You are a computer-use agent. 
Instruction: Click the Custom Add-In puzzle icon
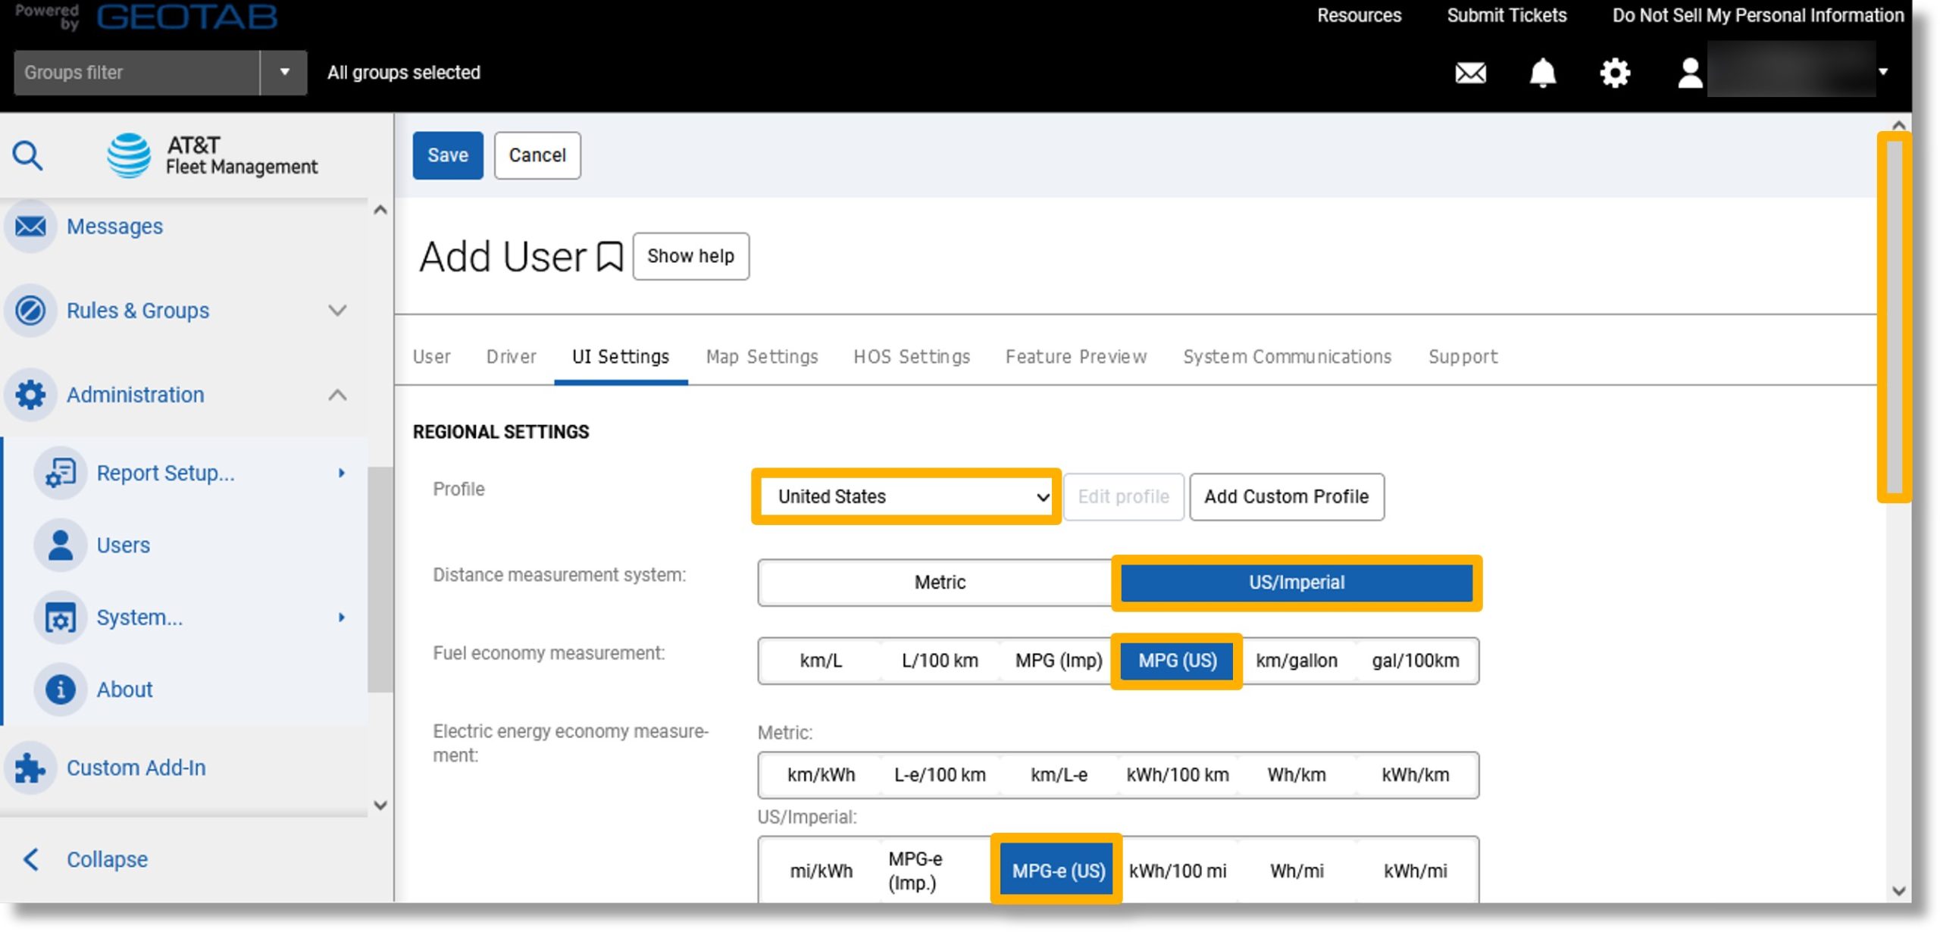(30, 768)
